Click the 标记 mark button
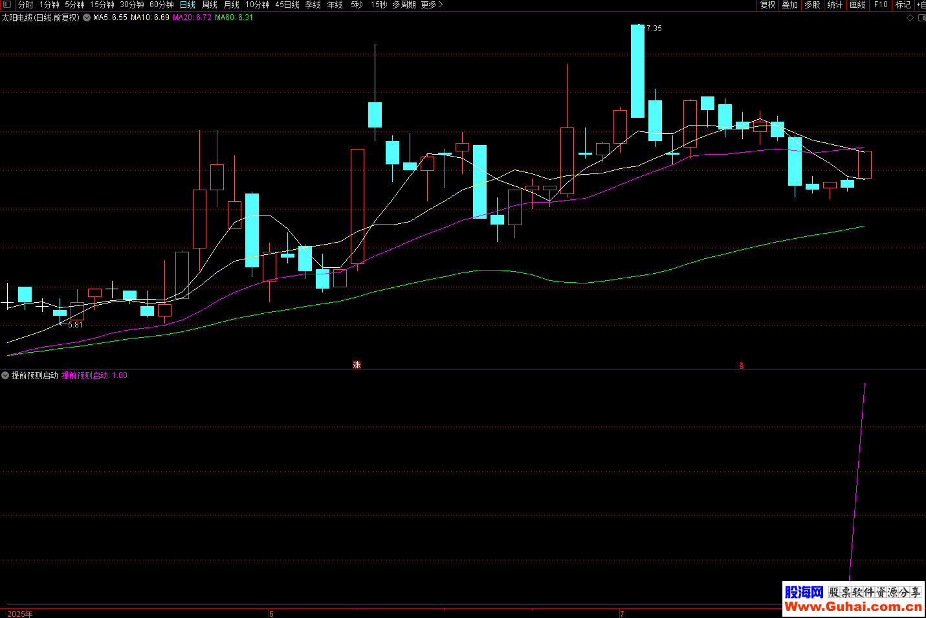926x618 pixels. coord(903,5)
